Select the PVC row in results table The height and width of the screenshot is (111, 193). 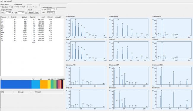(32, 21)
